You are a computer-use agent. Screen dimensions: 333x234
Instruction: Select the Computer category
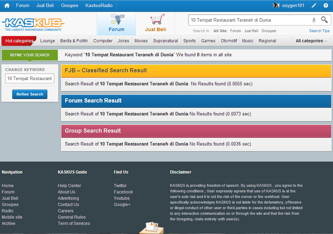(x=103, y=41)
